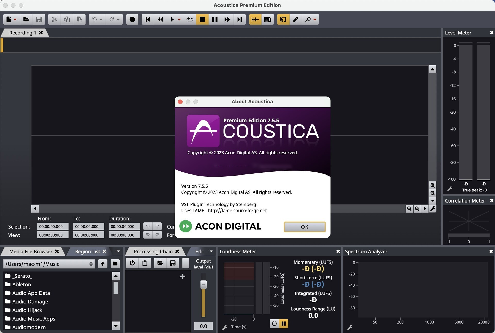
Task: Open the Audio Hijack folder
Action: click(27, 310)
